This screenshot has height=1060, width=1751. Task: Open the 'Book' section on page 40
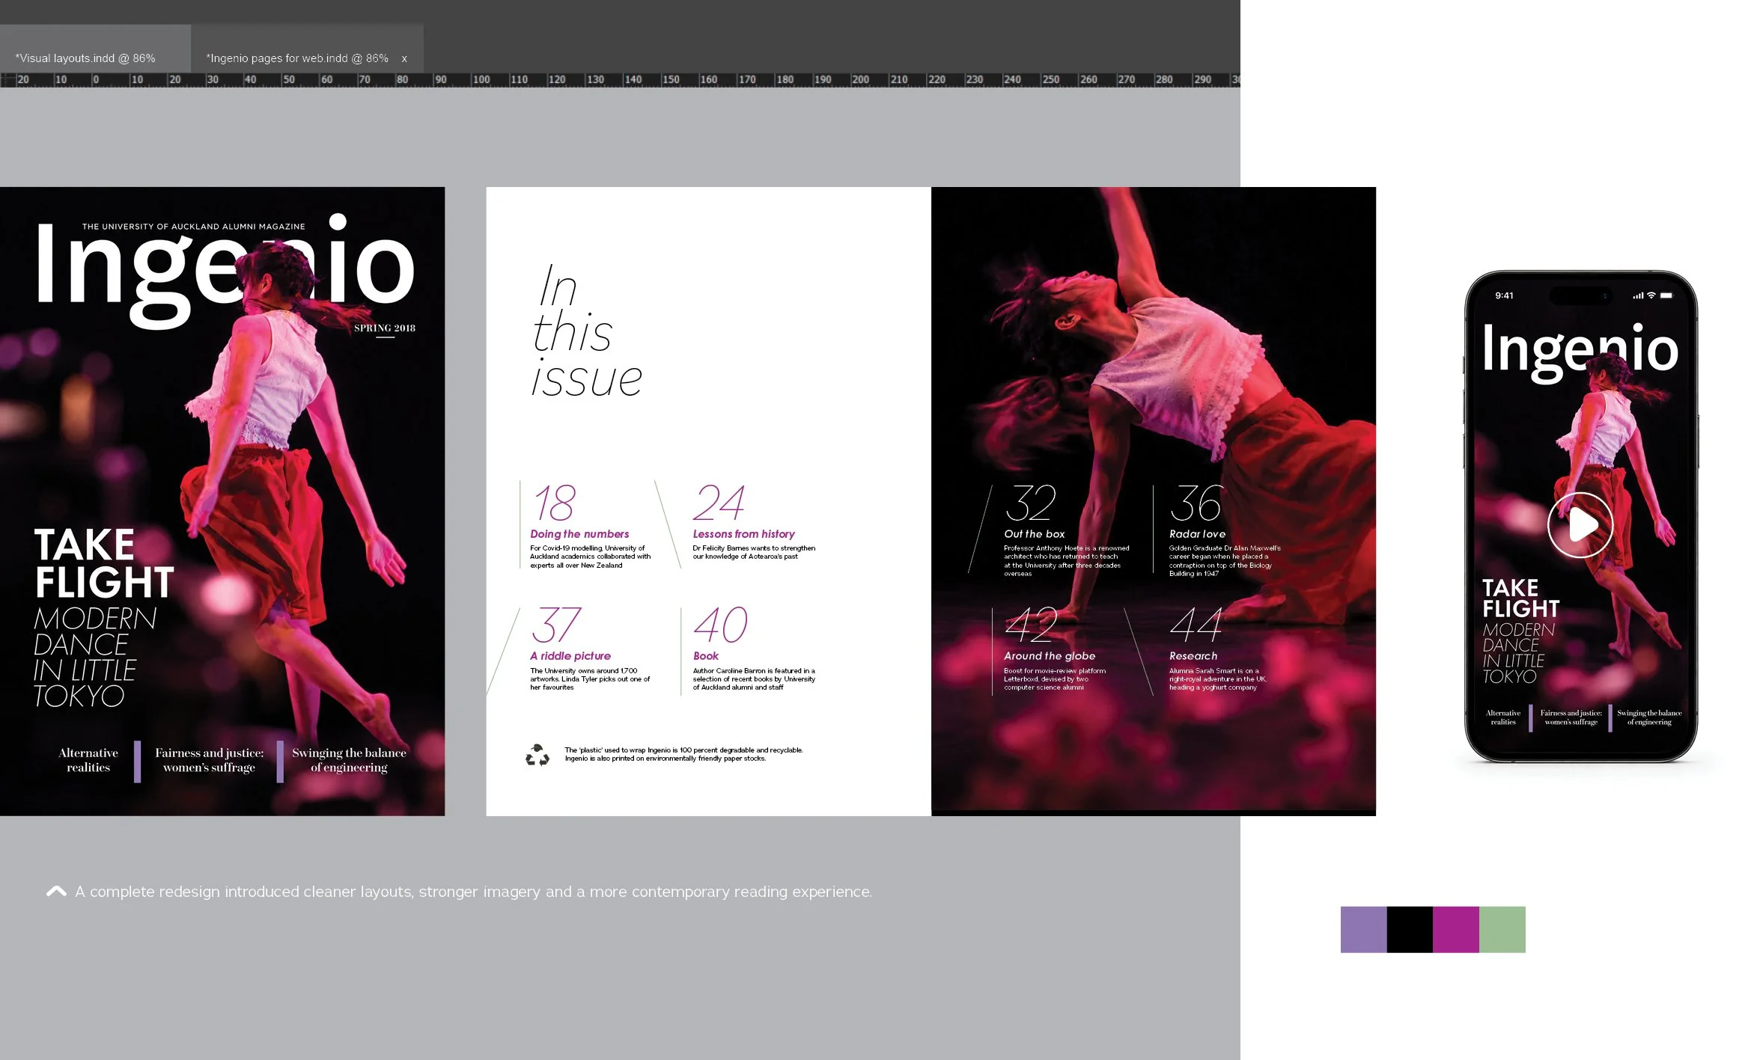[x=705, y=656]
